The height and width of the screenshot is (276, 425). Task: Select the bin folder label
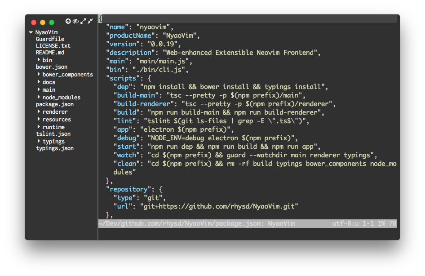pos(47,60)
